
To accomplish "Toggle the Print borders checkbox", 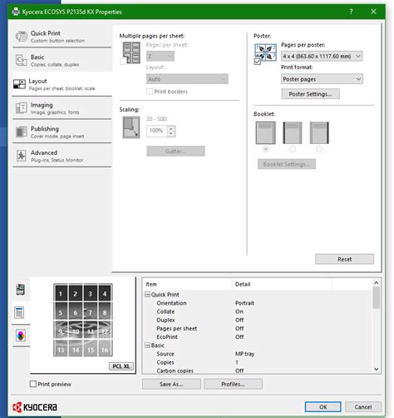I will [150, 92].
